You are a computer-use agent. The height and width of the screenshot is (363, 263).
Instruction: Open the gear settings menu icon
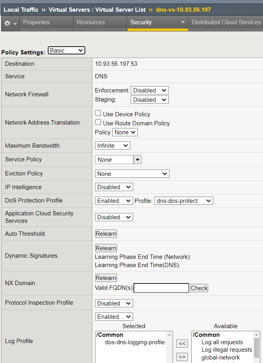tap(10, 23)
